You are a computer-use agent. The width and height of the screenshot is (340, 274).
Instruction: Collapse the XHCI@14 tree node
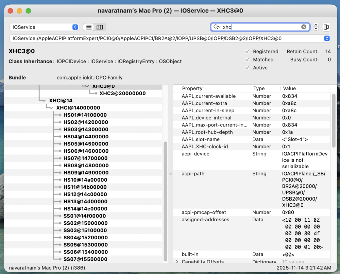pos(44,101)
